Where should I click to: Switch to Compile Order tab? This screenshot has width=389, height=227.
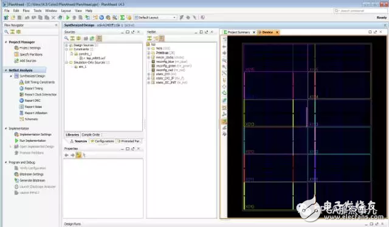(x=91, y=134)
